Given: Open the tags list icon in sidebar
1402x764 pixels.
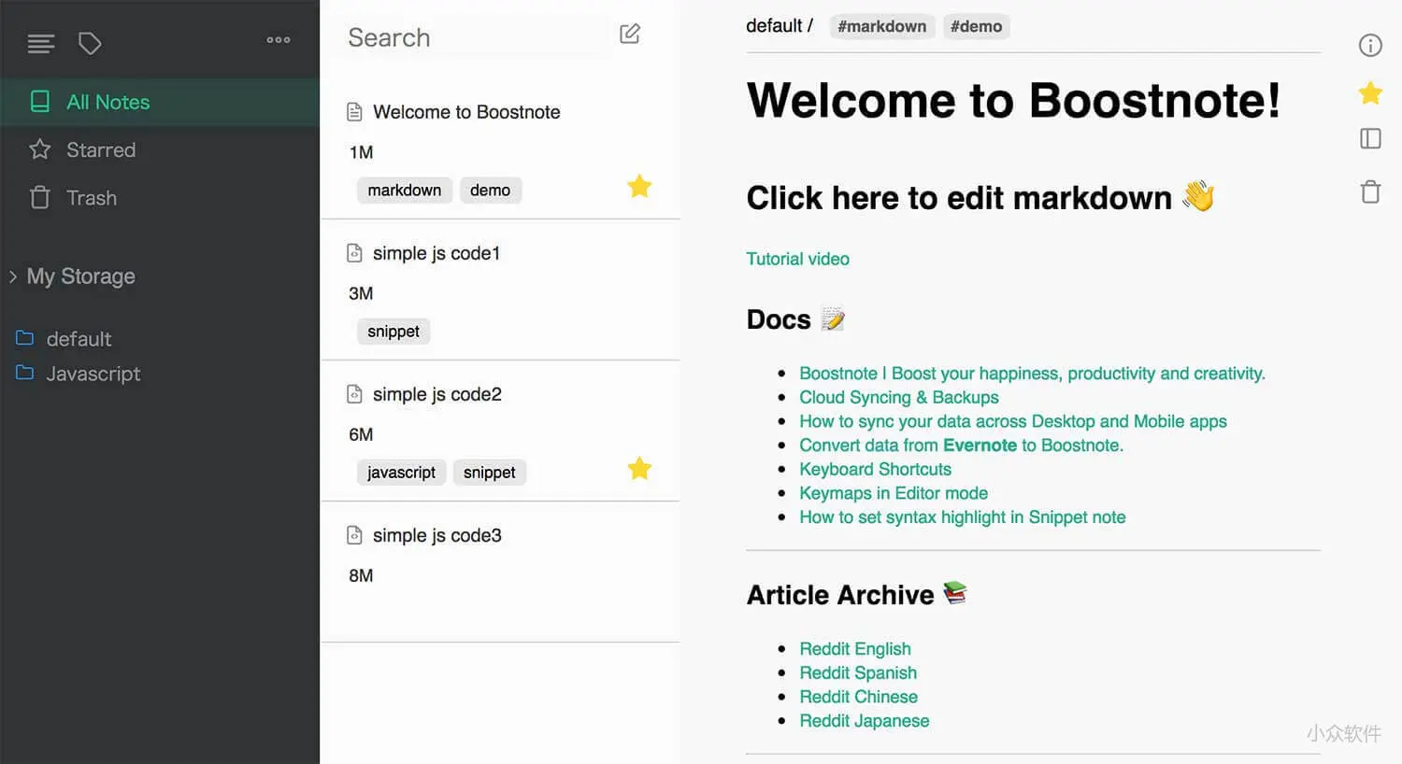Looking at the screenshot, I should [90, 43].
